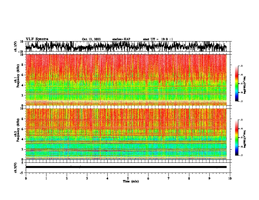259x200 pixels.
Task: Select the "start UT = 19: 0 : 1" text
Action: pyautogui.click(x=158, y=39)
